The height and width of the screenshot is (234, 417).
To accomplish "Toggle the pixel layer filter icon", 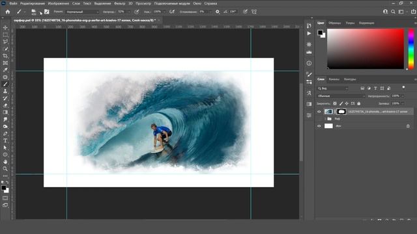I will pyautogui.click(x=362, y=88).
